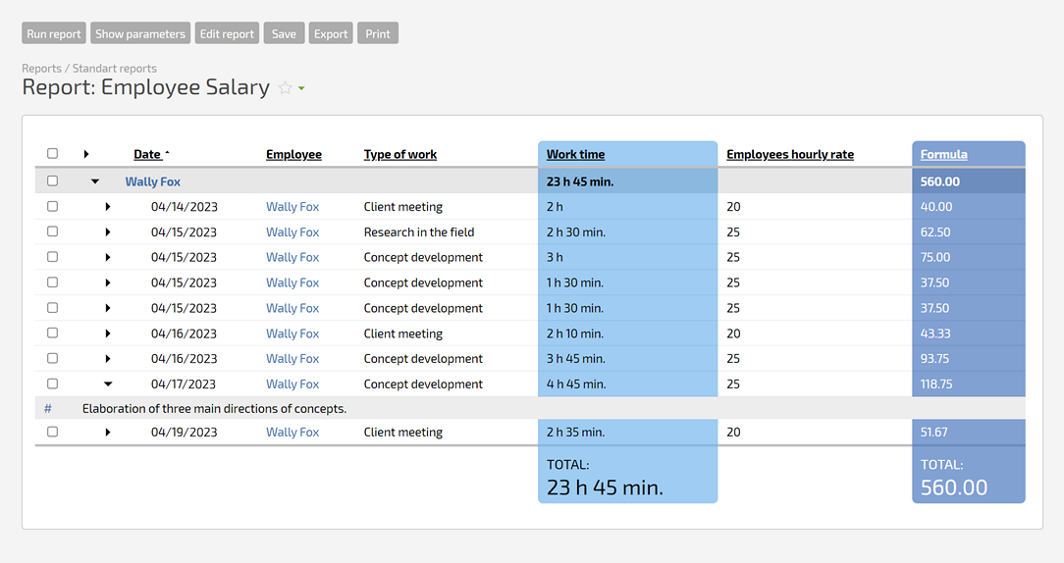Expand the Research in the field row
The image size is (1064, 563).
[108, 232]
